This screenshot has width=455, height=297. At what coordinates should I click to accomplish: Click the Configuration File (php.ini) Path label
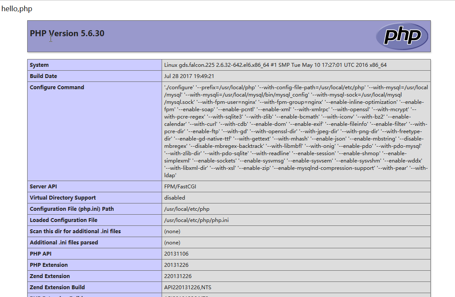(x=72, y=209)
